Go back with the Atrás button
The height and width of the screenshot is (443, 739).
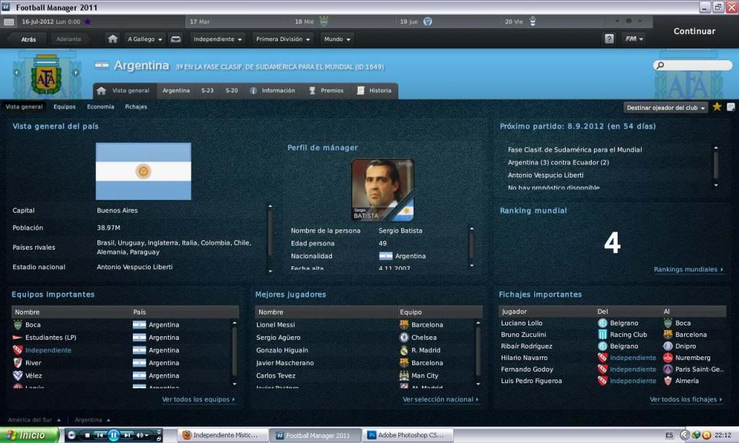(28, 39)
